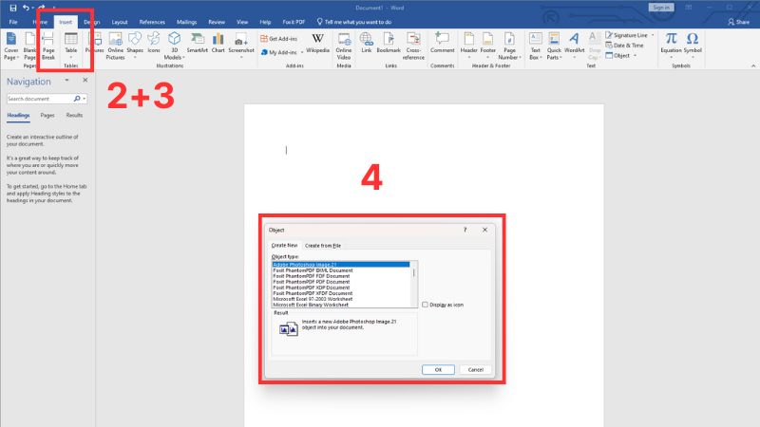The image size is (760, 427).
Task: Share the document
Action: coord(738,22)
